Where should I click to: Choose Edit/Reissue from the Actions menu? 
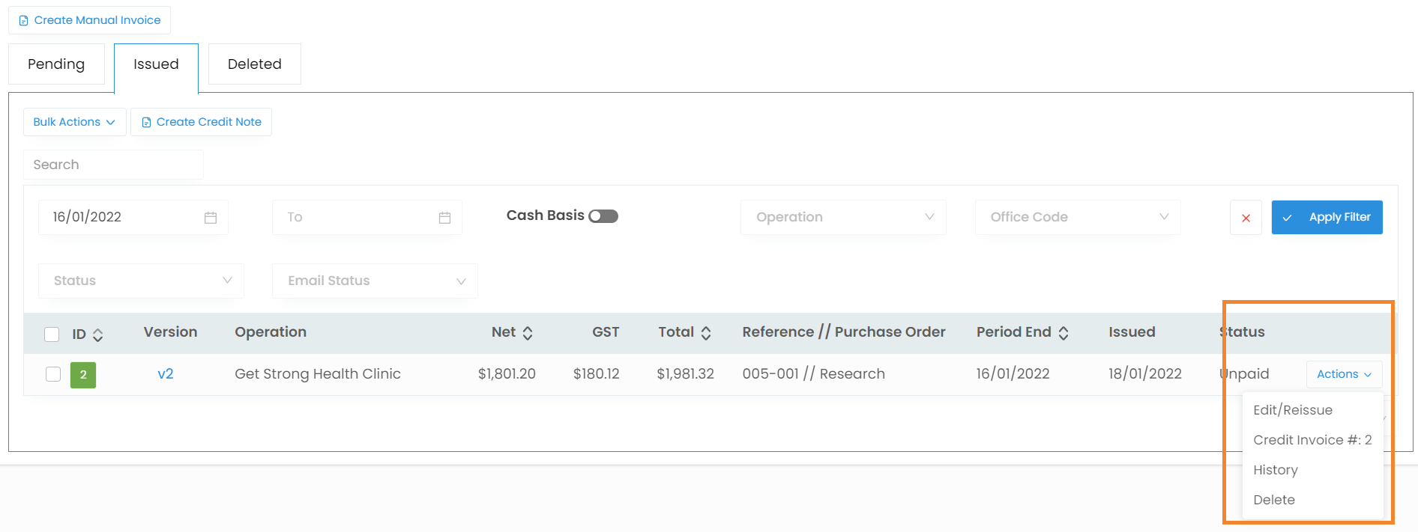click(x=1293, y=410)
